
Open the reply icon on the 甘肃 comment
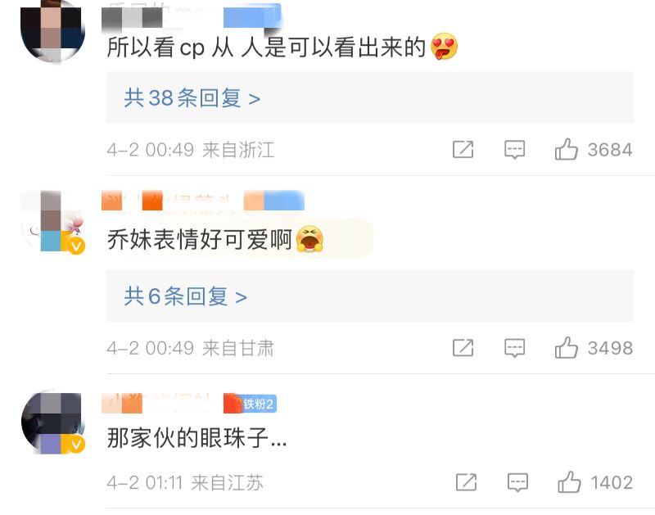pyautogui.click(x=514, y=348)
